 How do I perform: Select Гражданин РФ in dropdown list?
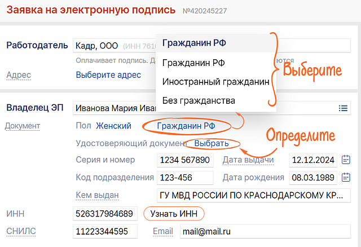tap(193, 63)
